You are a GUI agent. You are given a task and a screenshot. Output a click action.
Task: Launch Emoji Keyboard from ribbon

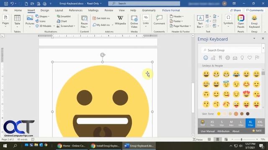coord(254,22)
